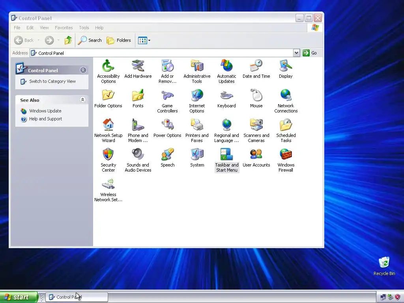Toggle the Folders pane button

[119, 40]
